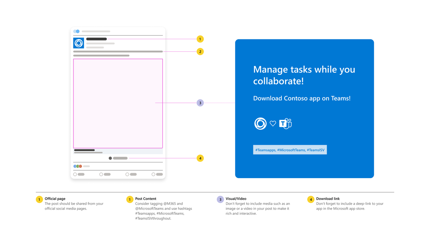The image size is (430, 242).
Task: Click the reaction icons cluster below the post
Action: click(x=78, y=166)
